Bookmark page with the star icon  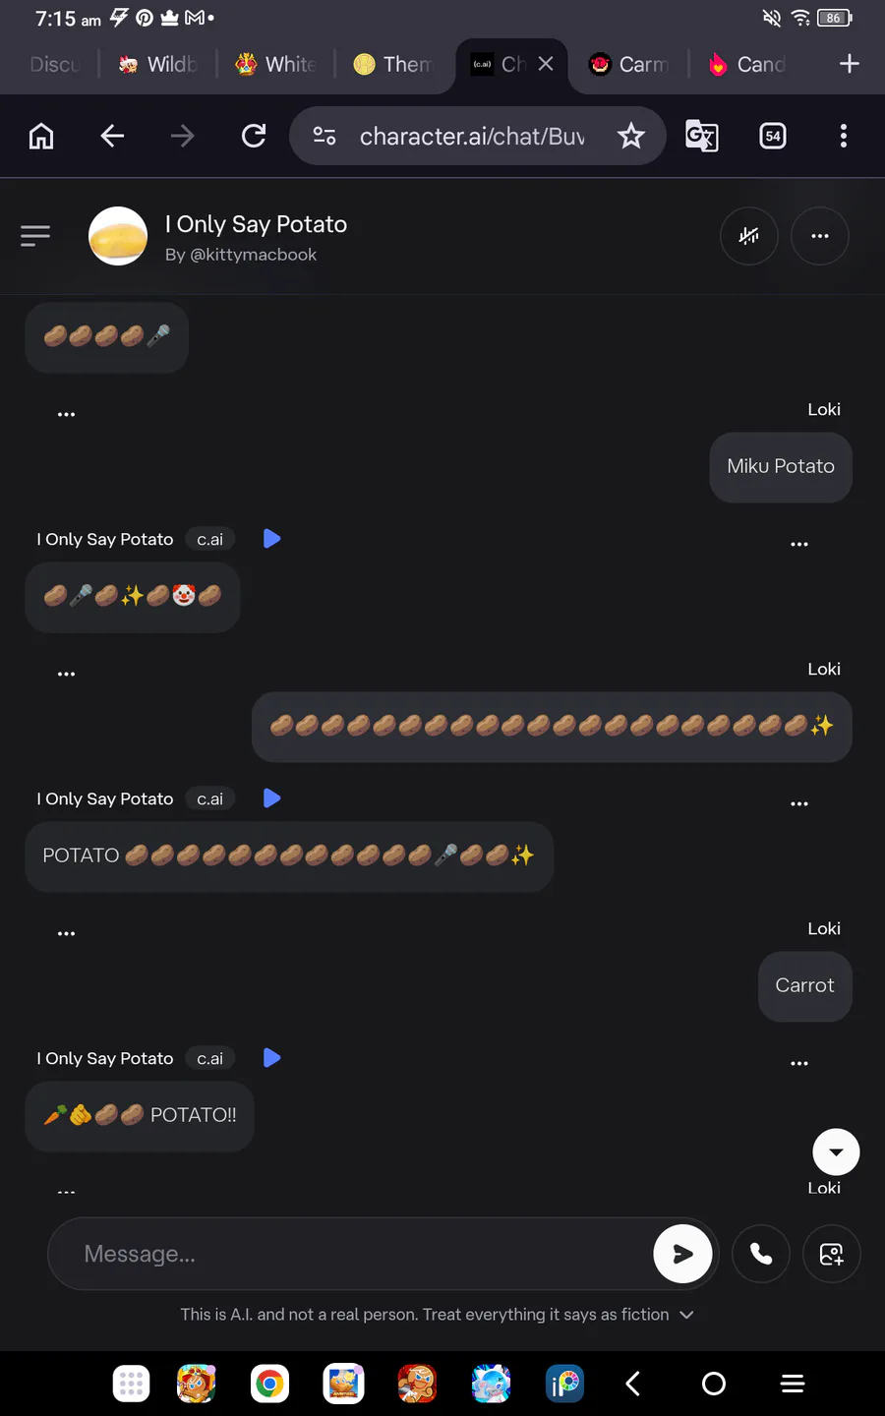tap(631, 136)
